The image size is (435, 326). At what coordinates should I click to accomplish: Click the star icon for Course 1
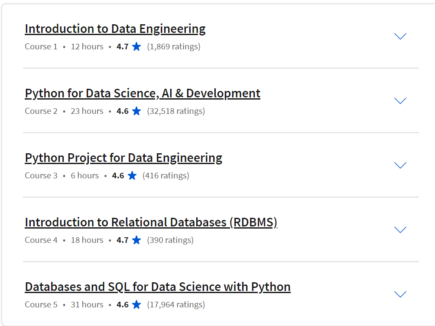136,47
